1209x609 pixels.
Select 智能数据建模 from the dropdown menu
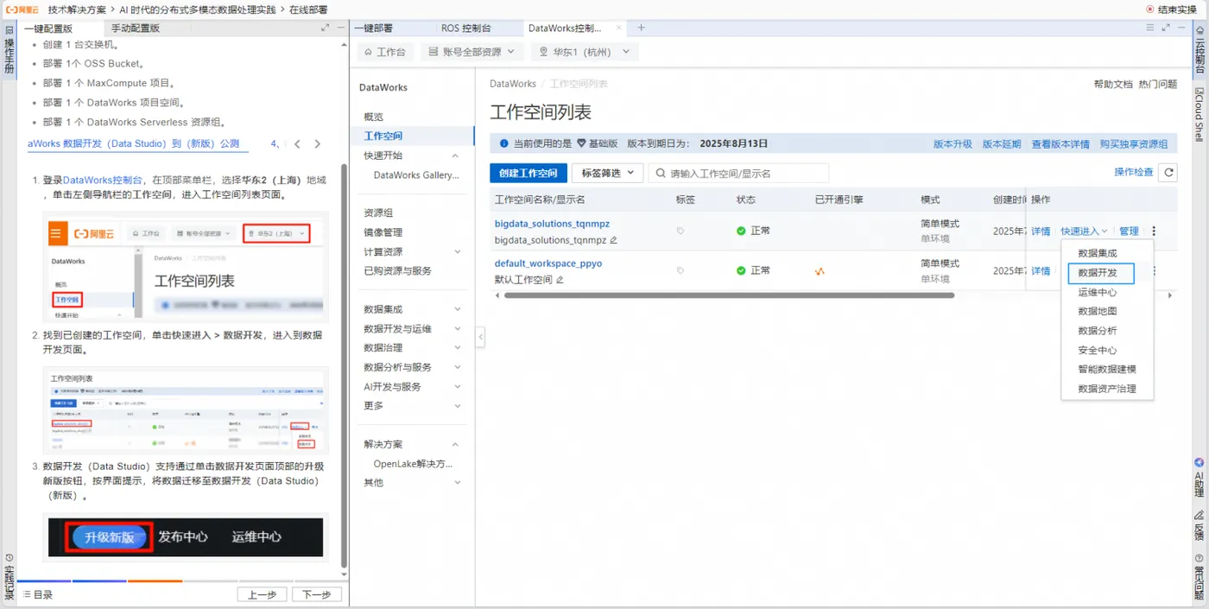point(1107,369)
